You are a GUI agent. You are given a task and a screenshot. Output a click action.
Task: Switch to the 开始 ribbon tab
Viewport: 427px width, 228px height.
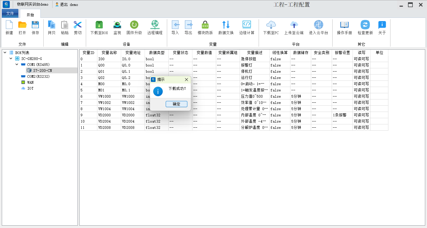click(x=30, y=15)
